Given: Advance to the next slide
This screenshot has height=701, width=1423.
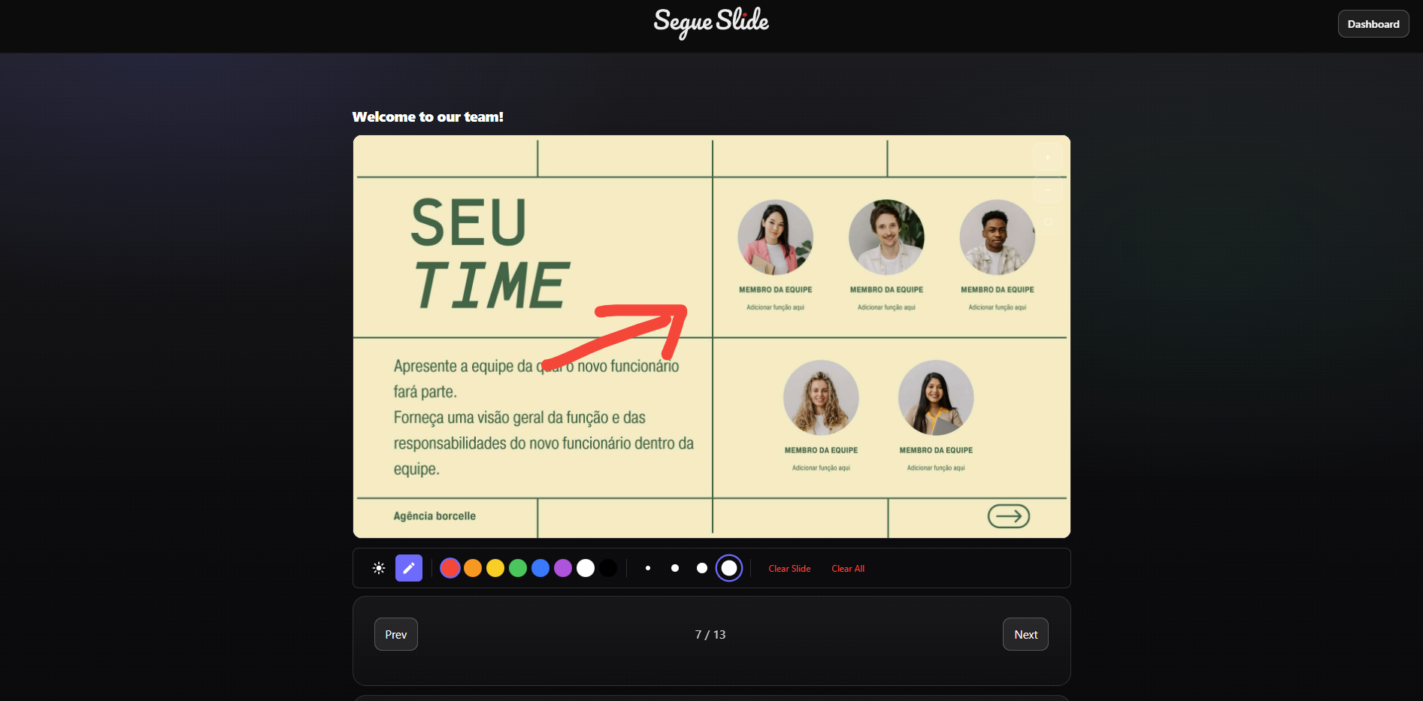Looking at the screenshot, I should point(1025,633).
